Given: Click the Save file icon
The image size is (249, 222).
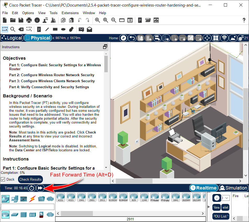Looking at the screenshot, I should [x=21, y=20].
